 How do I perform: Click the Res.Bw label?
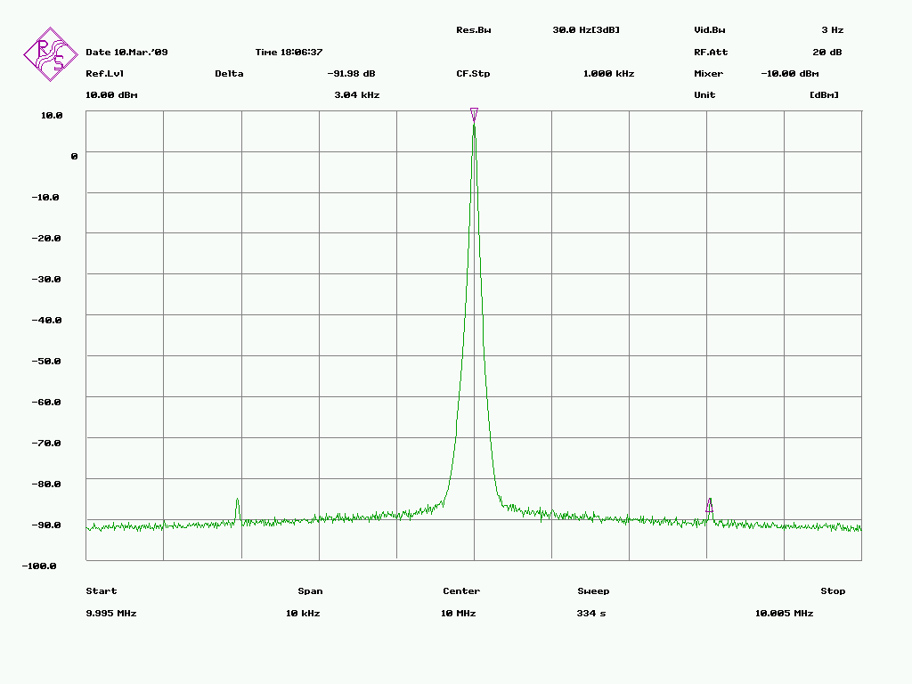pos(474,30)
